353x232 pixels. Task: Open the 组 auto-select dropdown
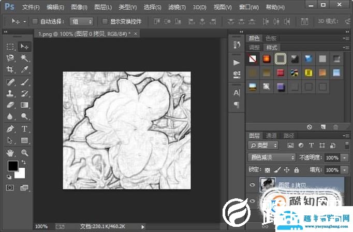(x=81, y=22)
